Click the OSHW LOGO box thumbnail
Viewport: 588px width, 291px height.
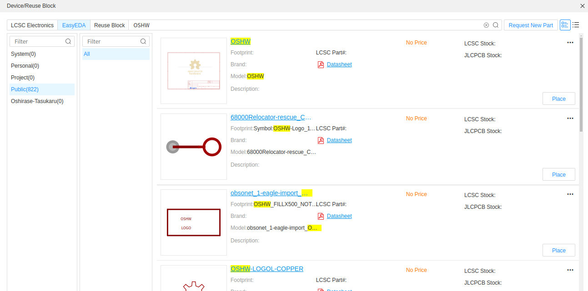click(194, 222)
